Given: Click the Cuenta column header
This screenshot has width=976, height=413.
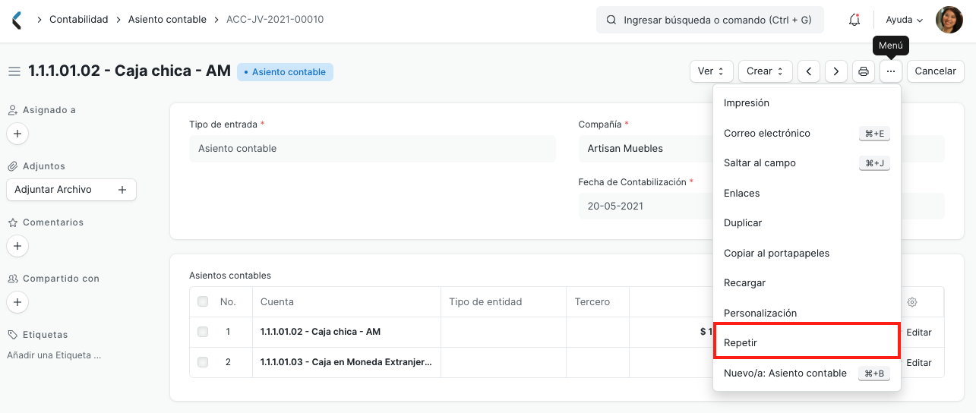Looking at the screenshot, I should 346,302.
